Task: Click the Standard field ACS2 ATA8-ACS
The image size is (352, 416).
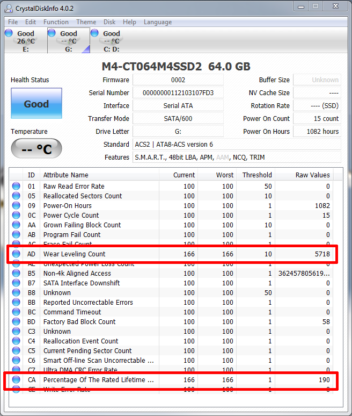Action: [x=237, y=145]
